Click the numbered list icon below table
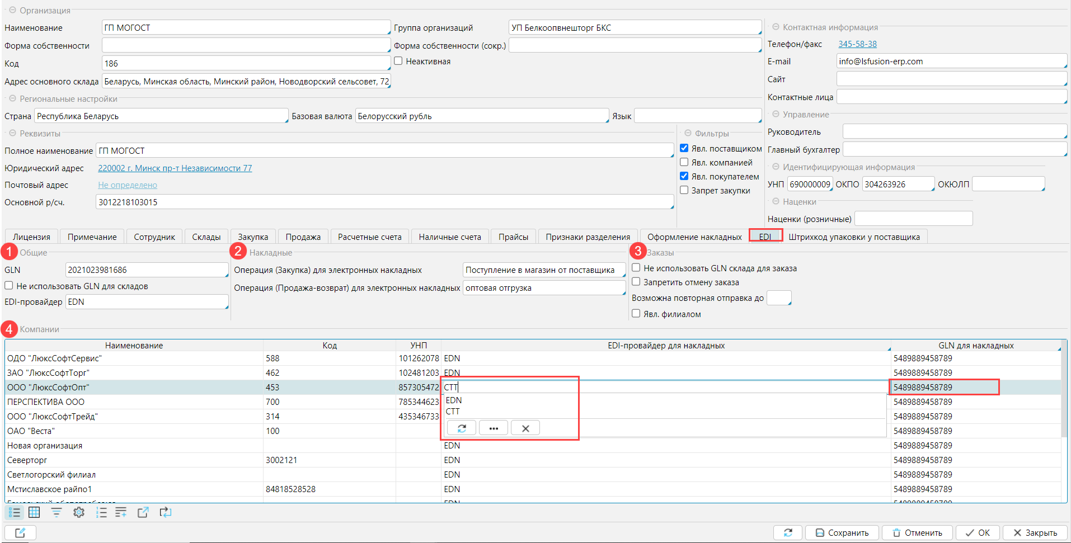1071x543 pixels. pos(101,512)
